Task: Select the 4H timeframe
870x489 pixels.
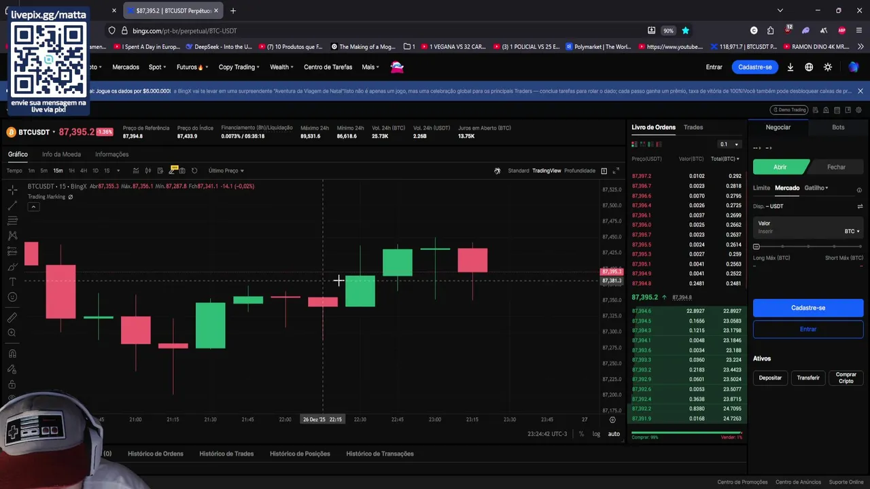Action: (x=84, y=170)
